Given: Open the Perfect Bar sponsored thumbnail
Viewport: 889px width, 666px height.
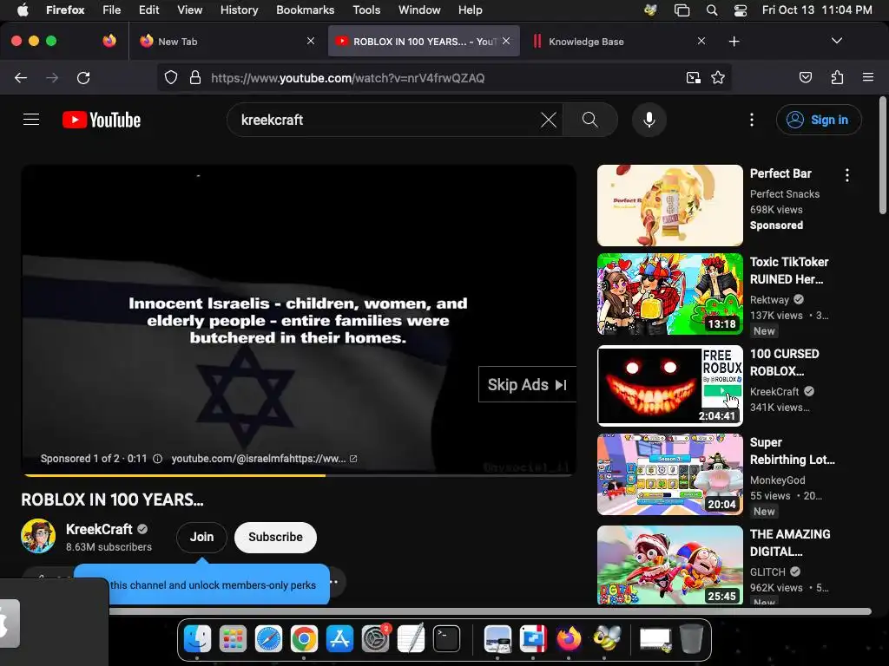Looking at the screenshot, I should point(670,206).
